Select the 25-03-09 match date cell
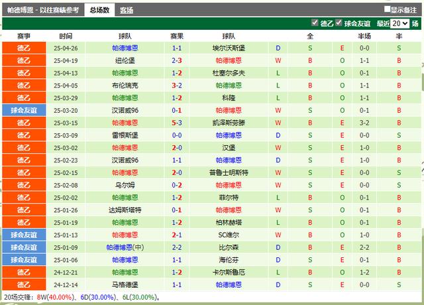 pos(66,135)
